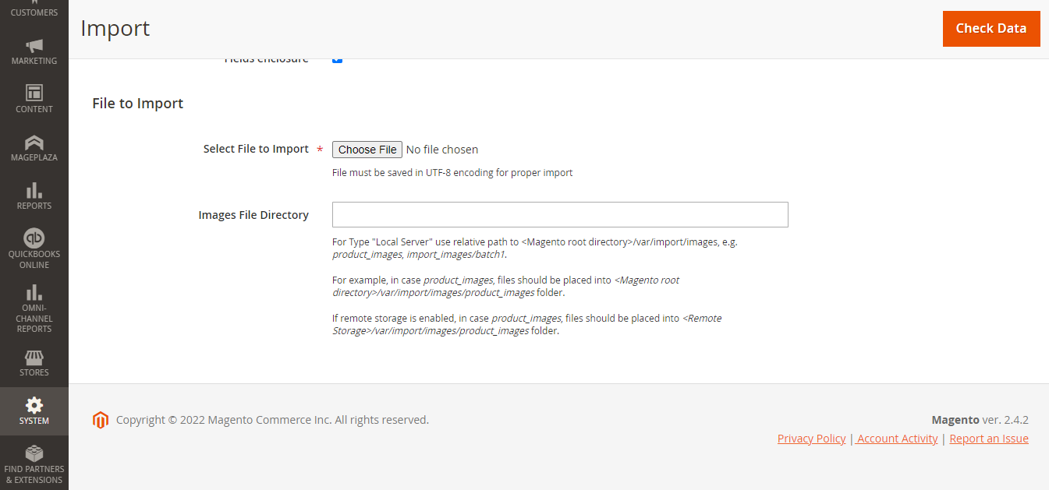Open the Mageplaza extension icon
Screen dimensions: 1049x490
[34, 143]
